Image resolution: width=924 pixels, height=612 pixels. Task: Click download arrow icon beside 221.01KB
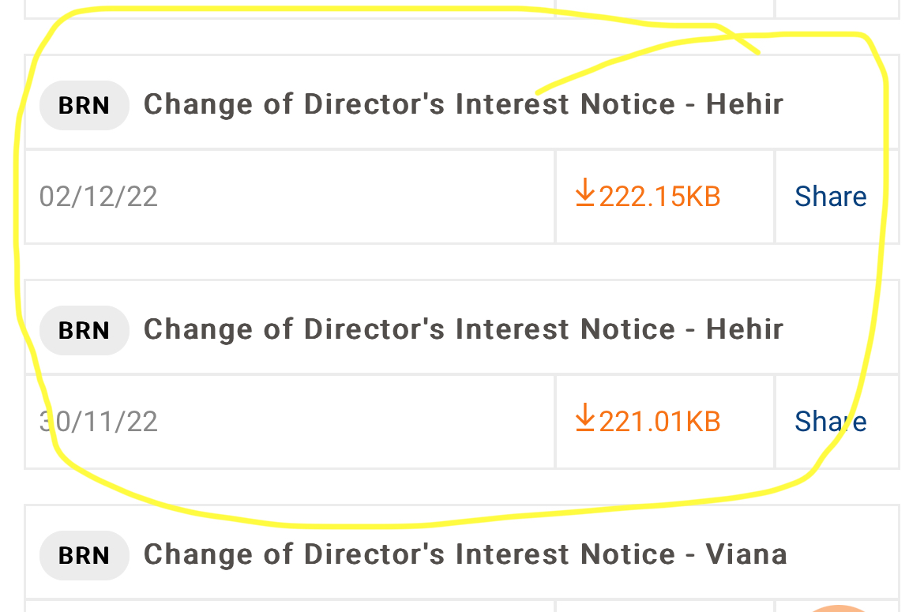[584, 418]
